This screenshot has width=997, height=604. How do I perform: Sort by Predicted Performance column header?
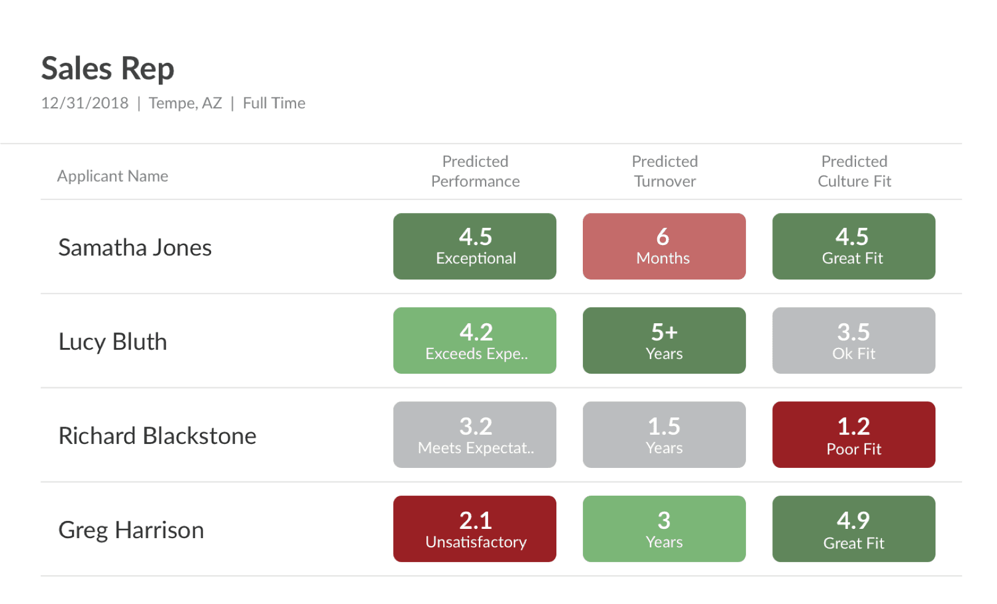[x=475, y=171]
